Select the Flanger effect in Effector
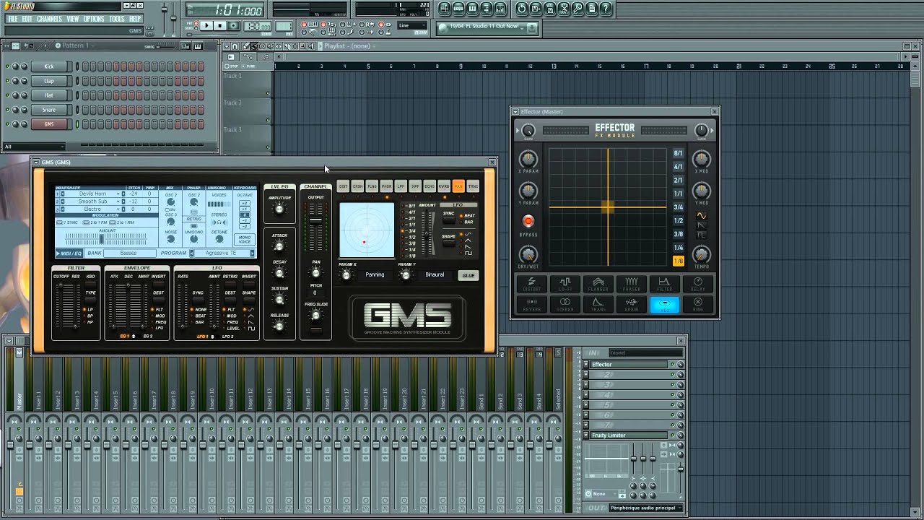The height and width of the screenshot is (520, 924). (598, 285)
